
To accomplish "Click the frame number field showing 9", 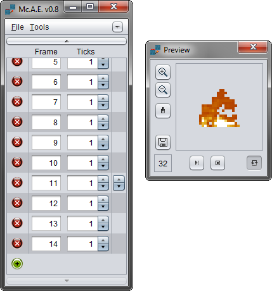I will pos(46,142).
